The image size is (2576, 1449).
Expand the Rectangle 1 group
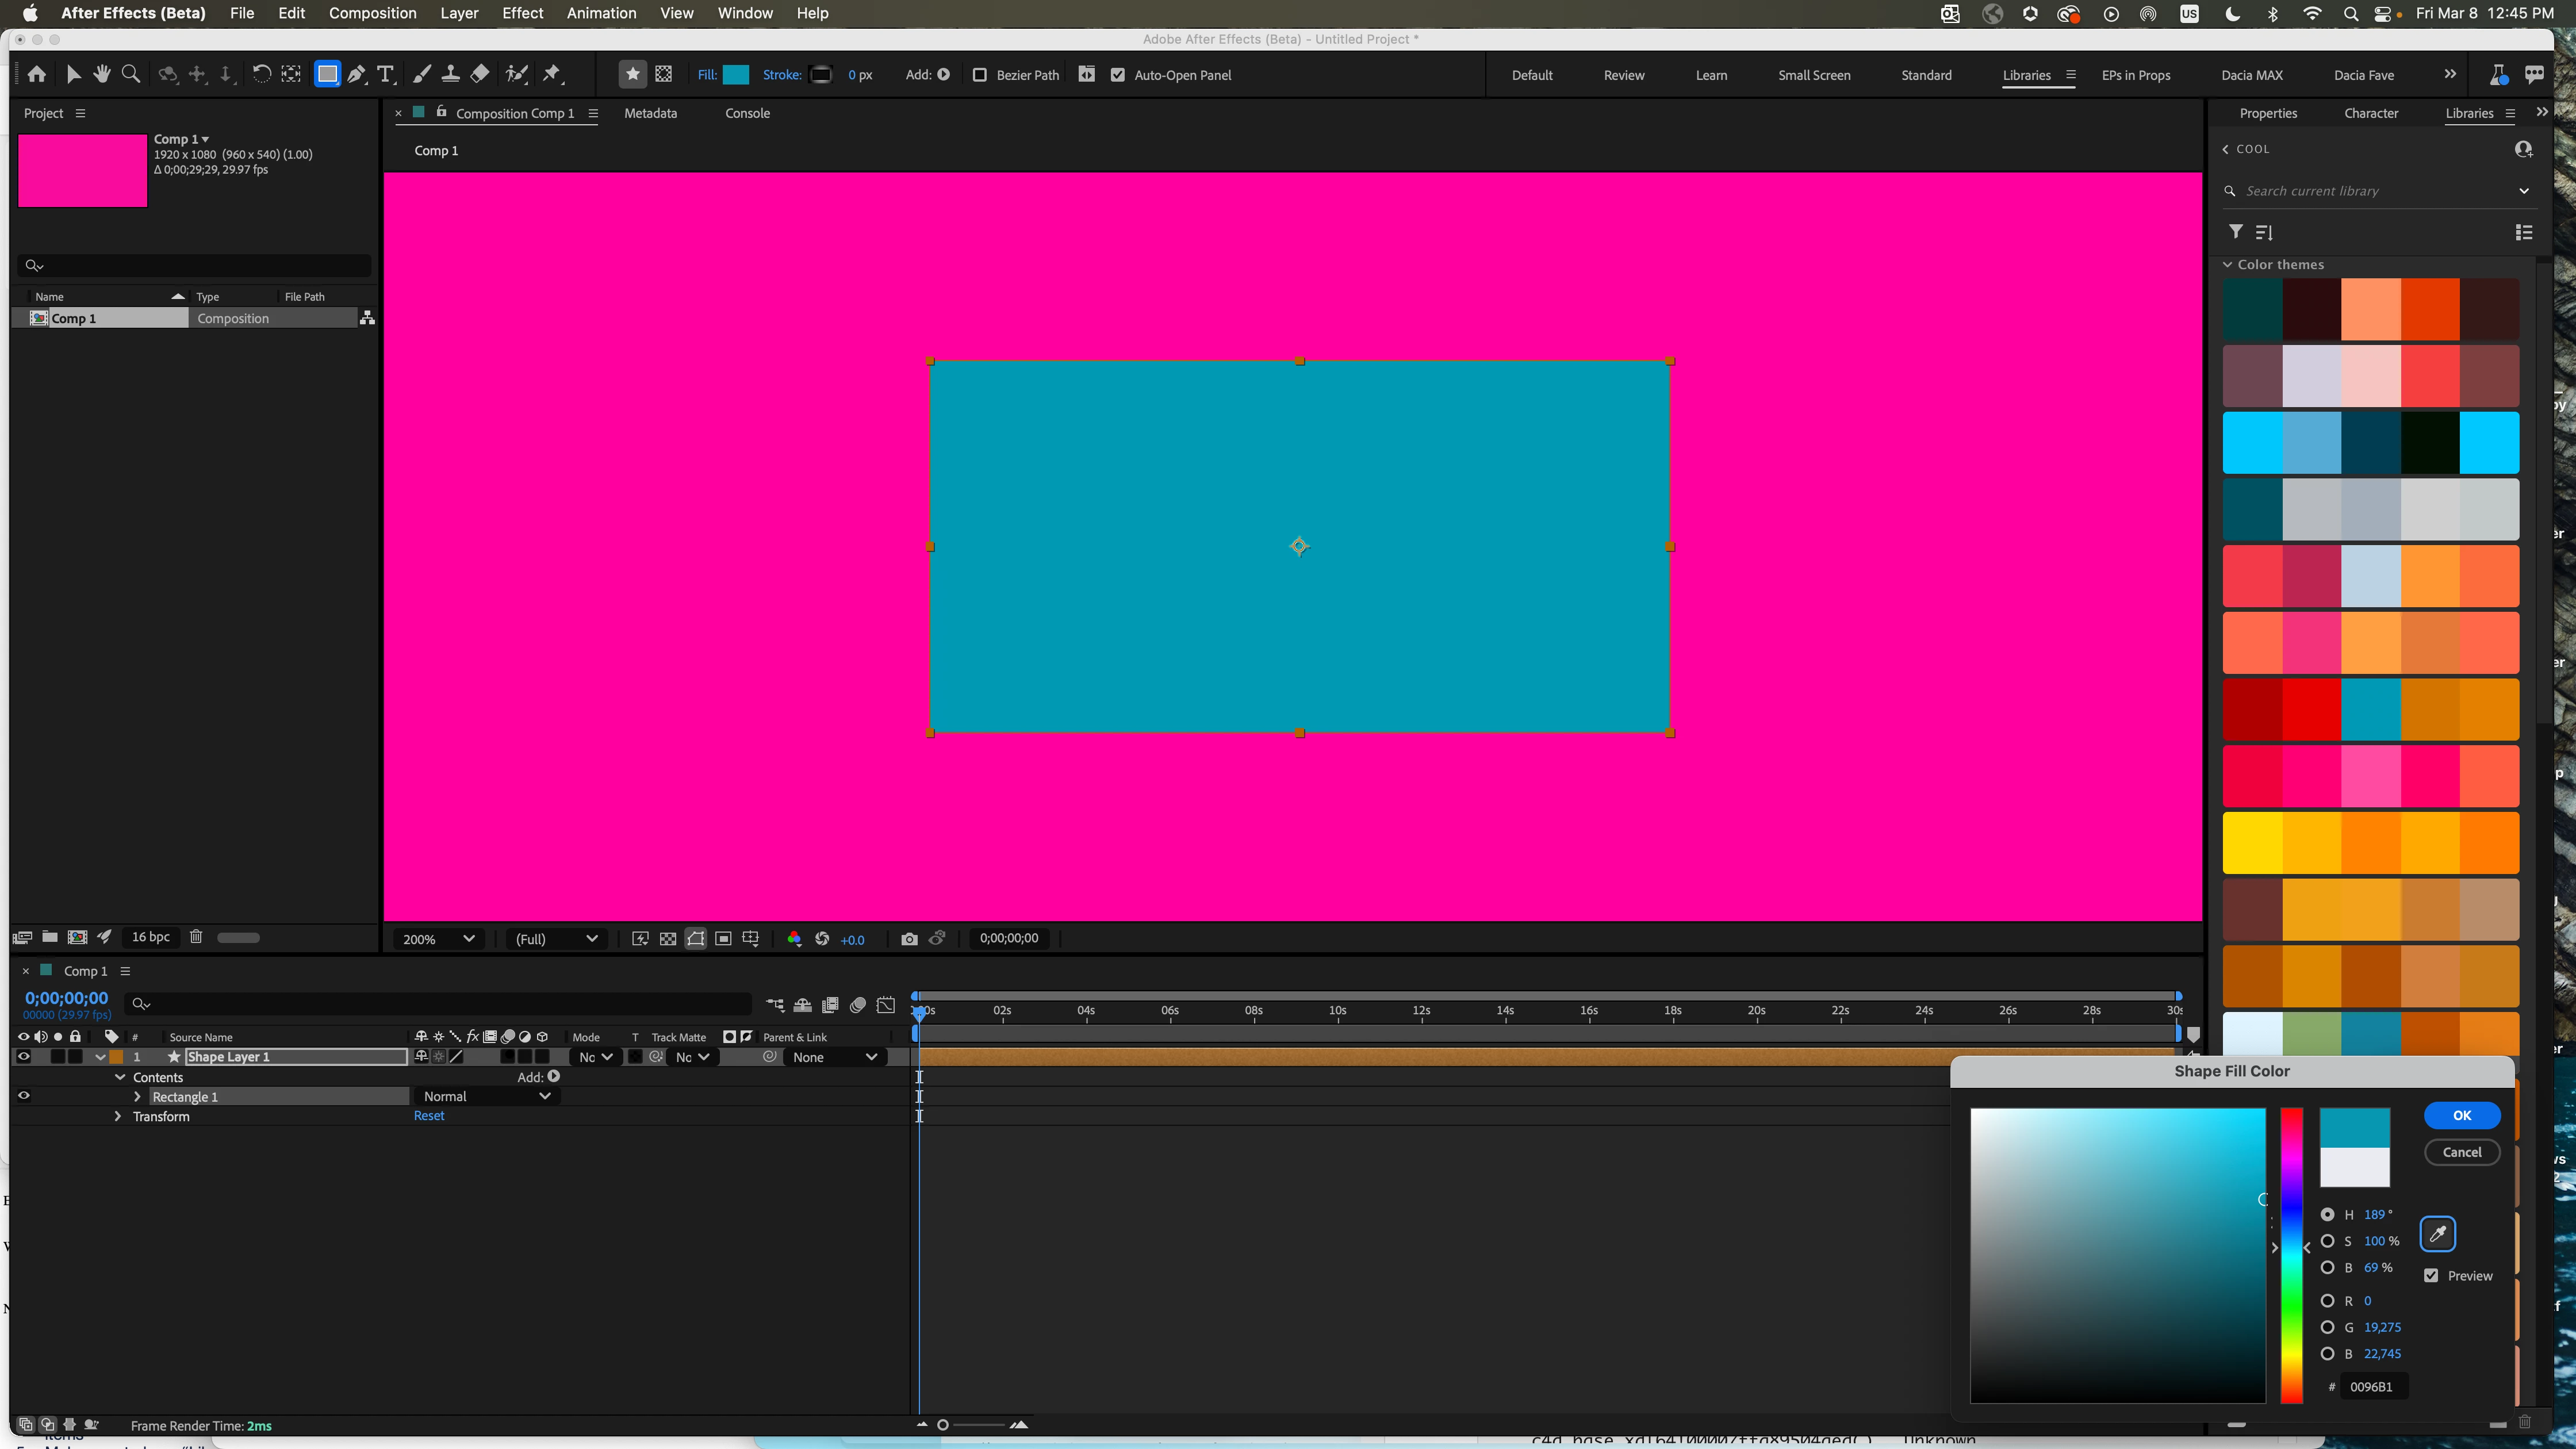click(x=137, y=1097)
